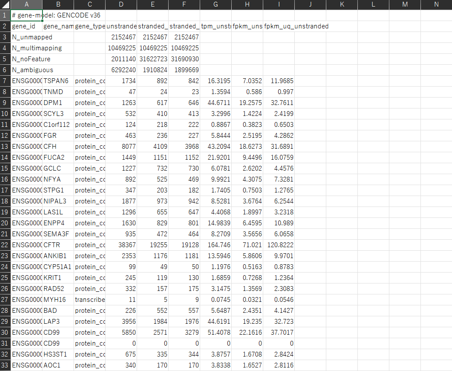Click the value 1910824 in N_ambiguous row
452x371 pixels.
[x=152, y=70]
